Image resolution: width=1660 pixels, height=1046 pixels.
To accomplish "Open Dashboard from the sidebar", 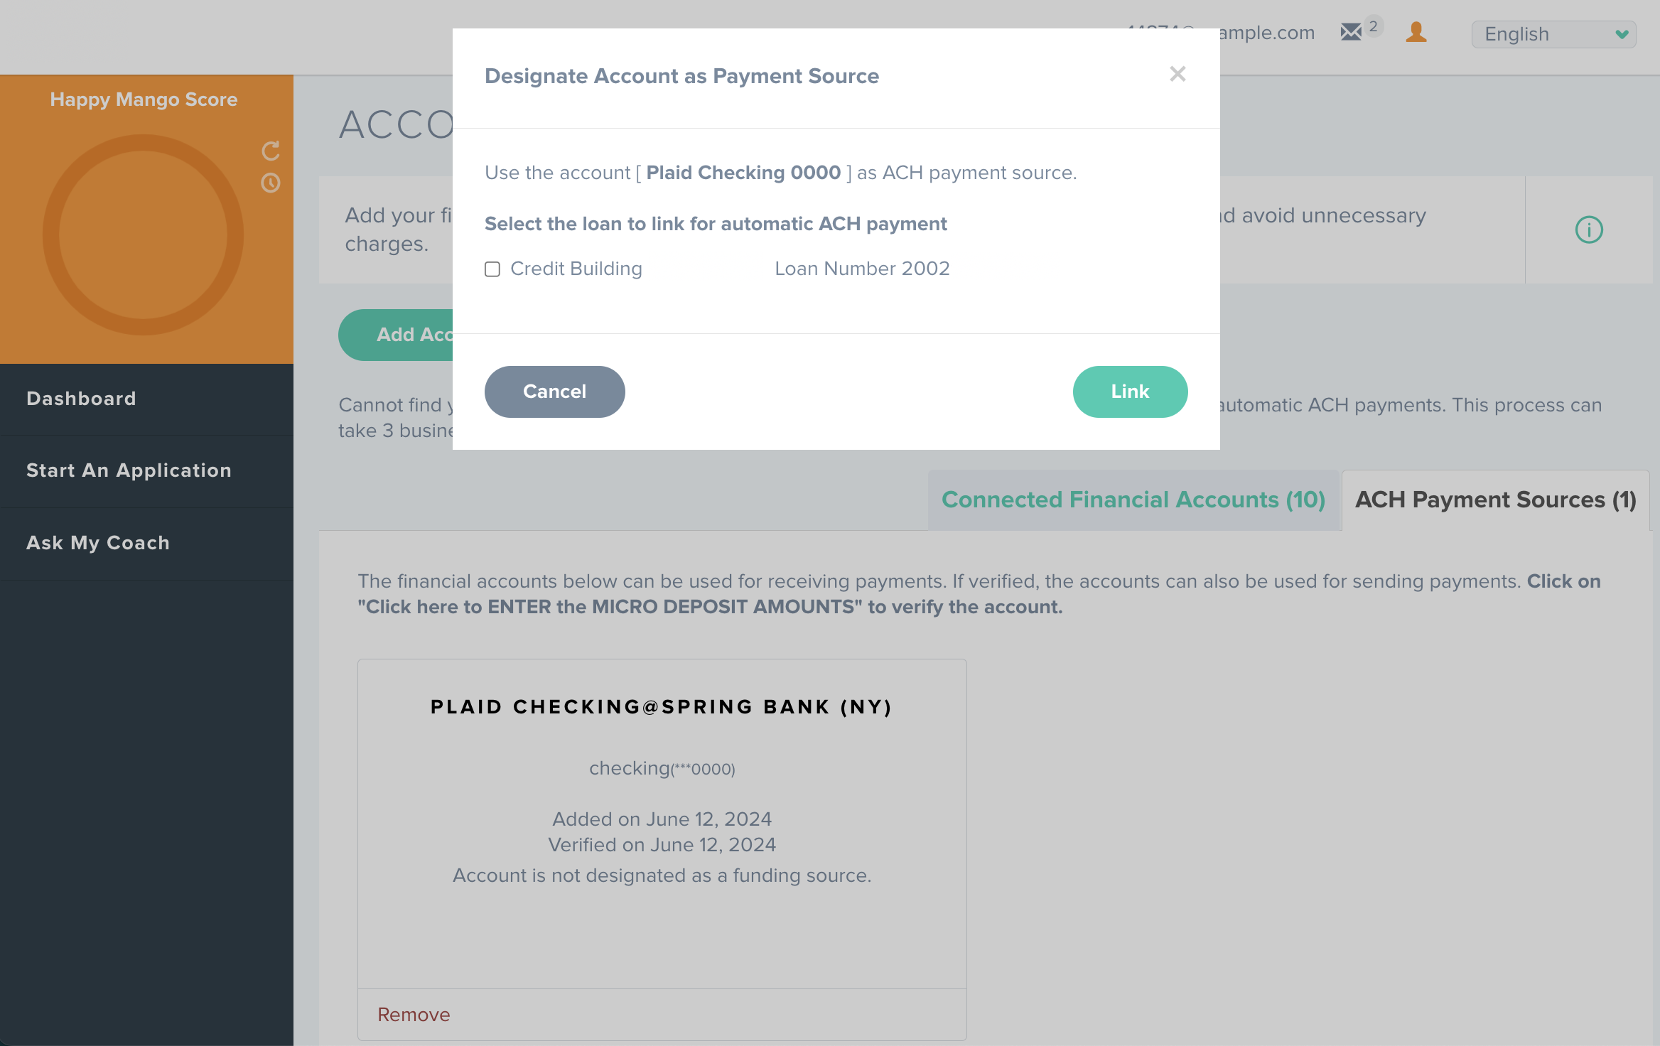I will [81, 399].
